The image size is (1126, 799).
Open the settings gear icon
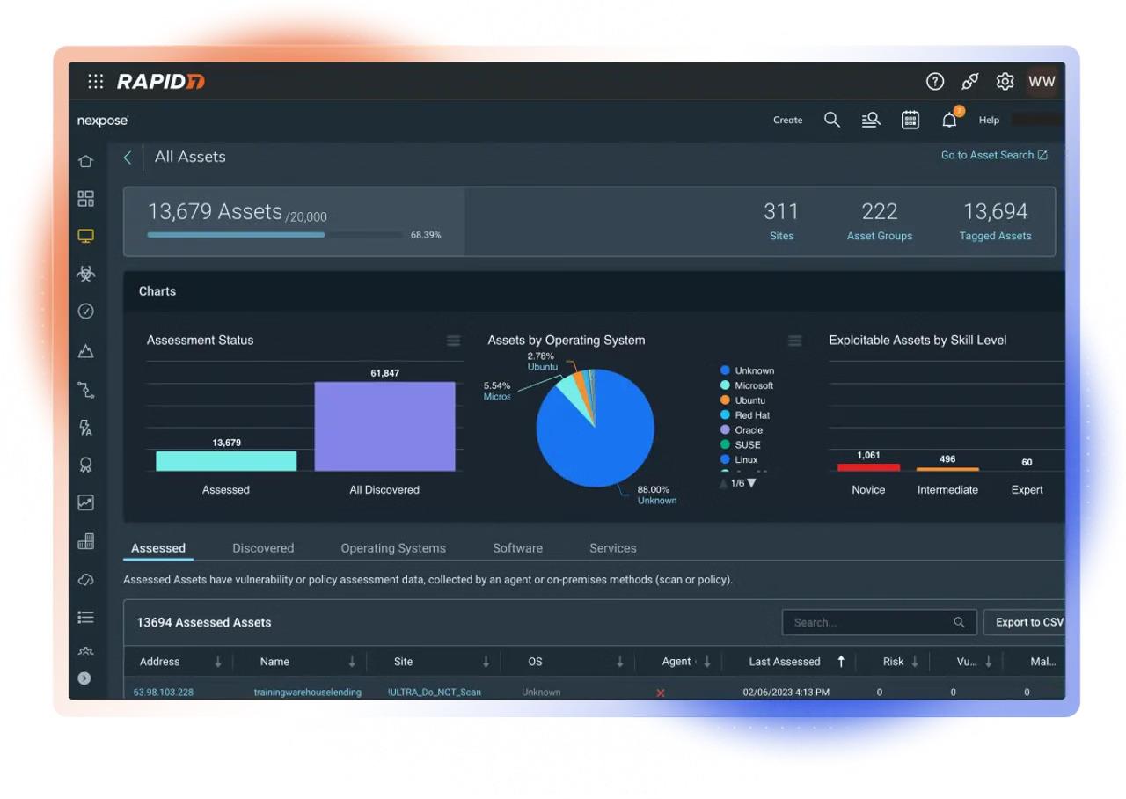coord(1005,82)
